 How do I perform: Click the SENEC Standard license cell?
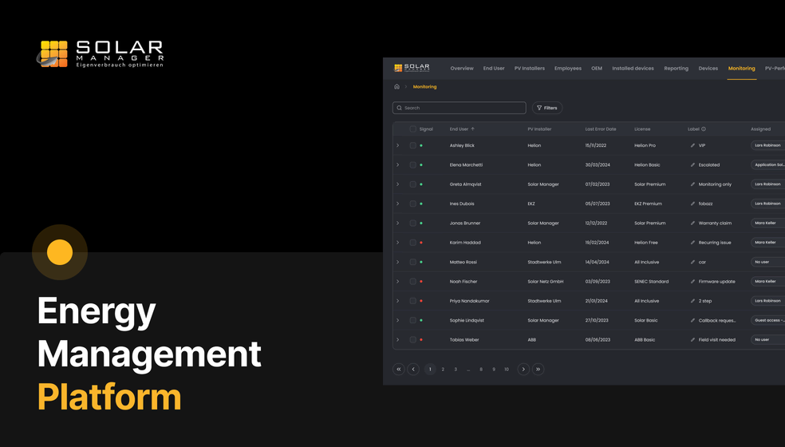(x=651, y=282)
